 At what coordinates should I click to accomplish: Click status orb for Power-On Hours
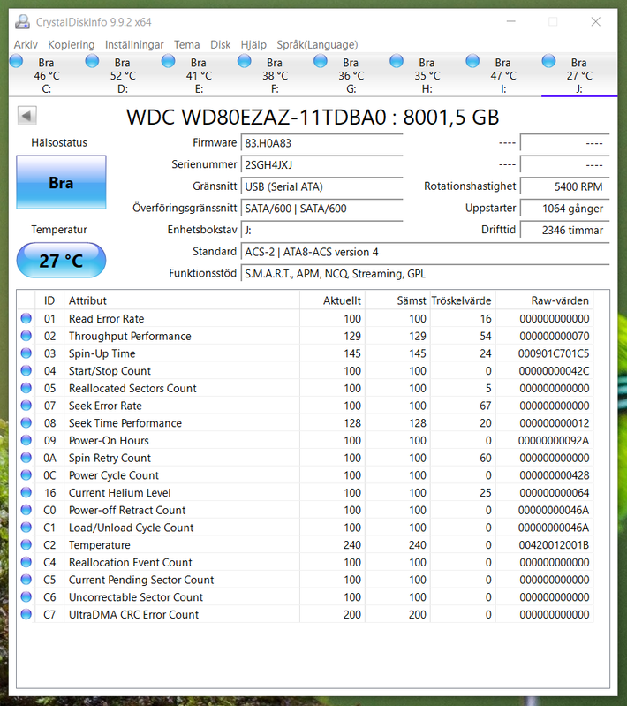pos(26,440)
